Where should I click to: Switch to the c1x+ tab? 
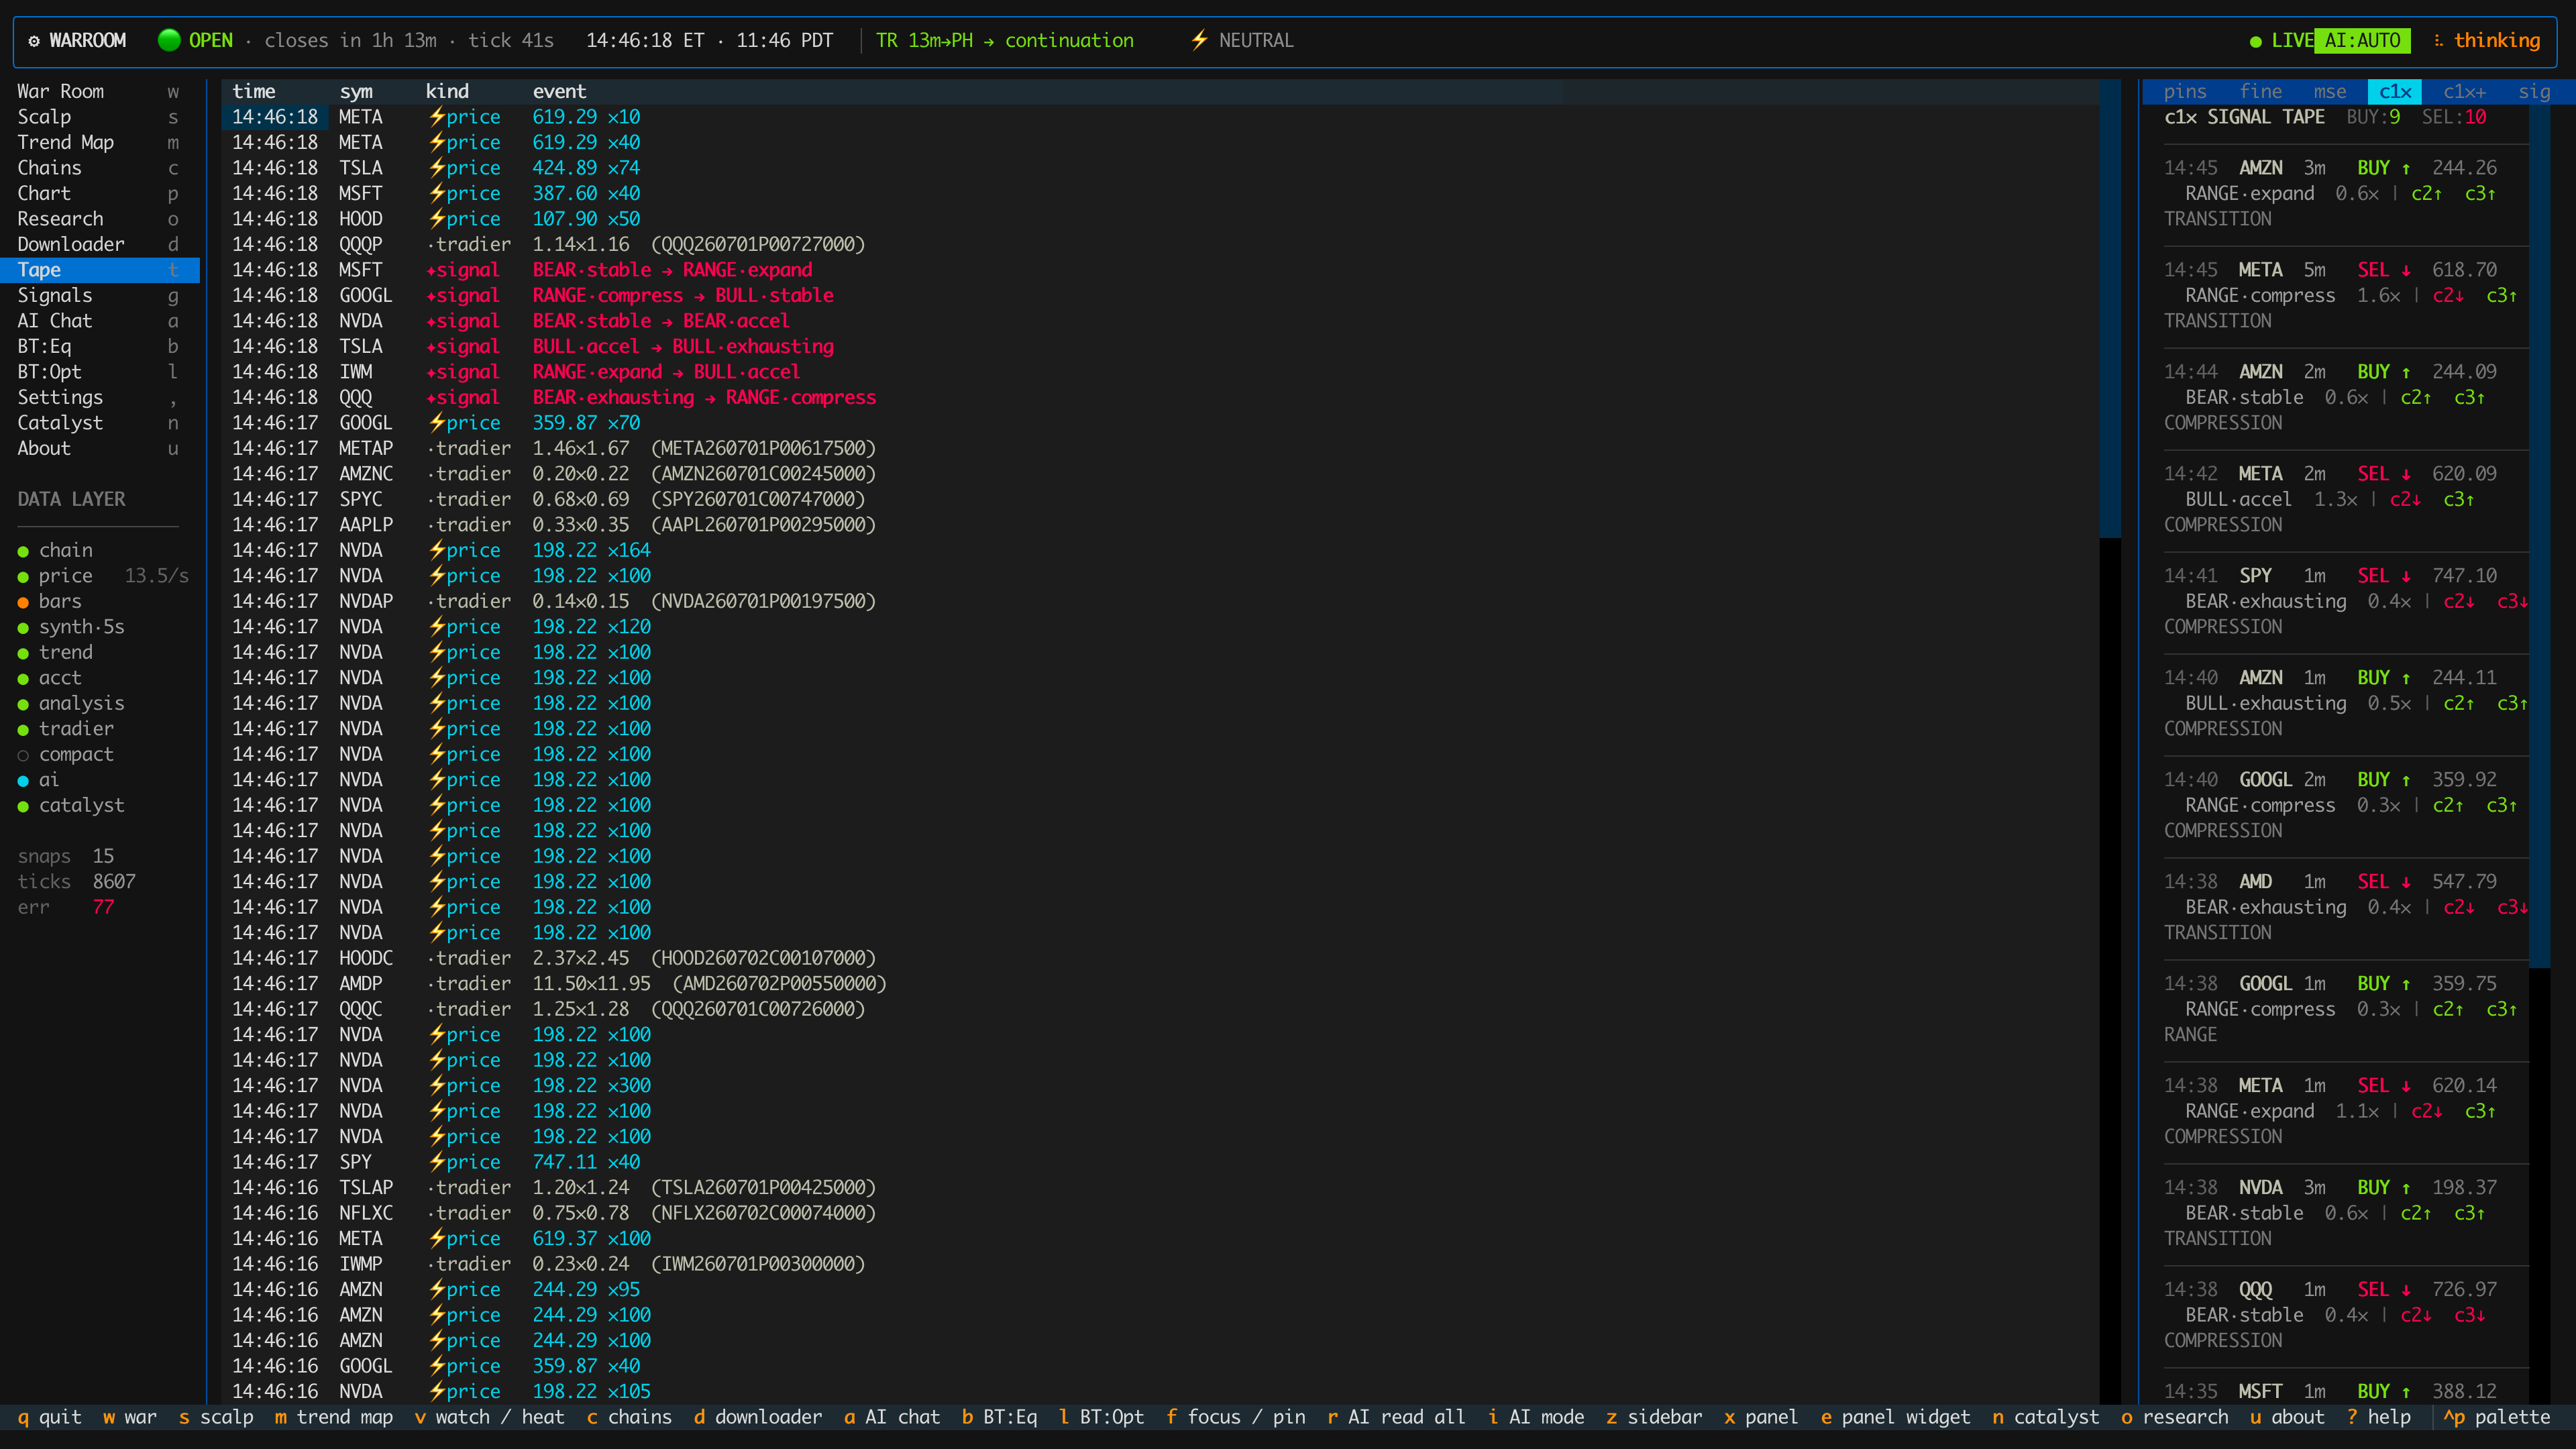2465,92
